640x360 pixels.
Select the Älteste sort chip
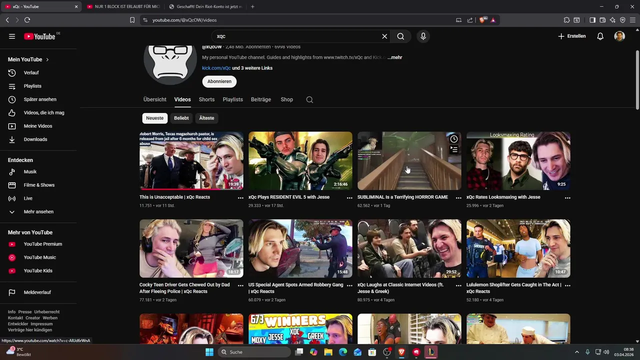tap(206, 118)
